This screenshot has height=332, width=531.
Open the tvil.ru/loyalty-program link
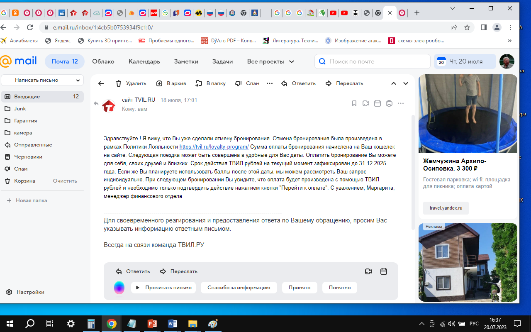(214, 147)
